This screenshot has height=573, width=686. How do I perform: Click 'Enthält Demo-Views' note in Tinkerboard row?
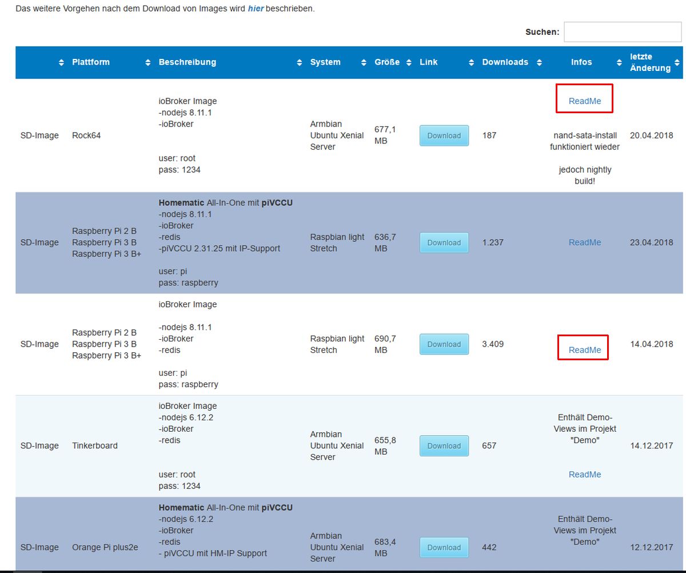[x=585, y=428]
